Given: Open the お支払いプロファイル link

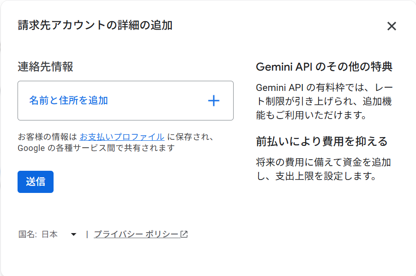Looking at the screenshot, I should (x=122, y=137).
